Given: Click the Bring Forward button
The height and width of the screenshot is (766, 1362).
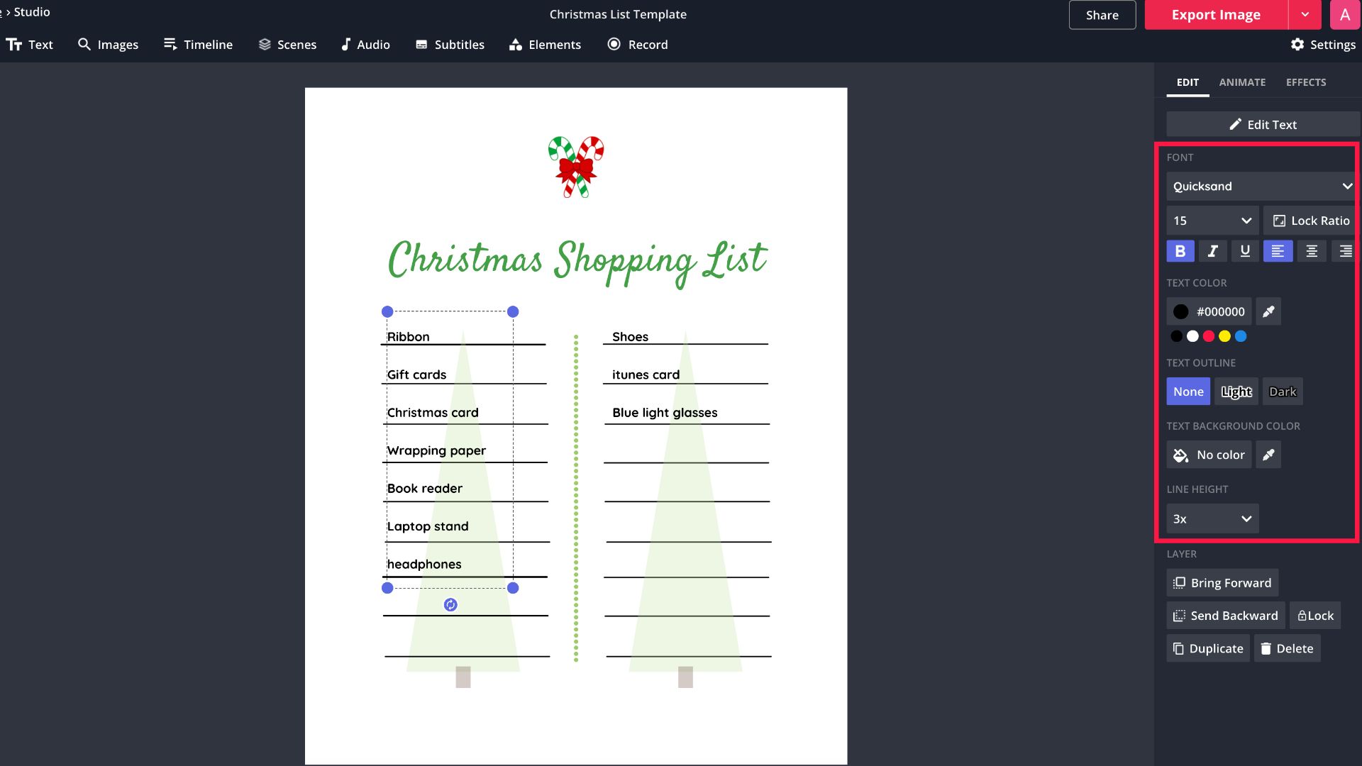Looking at the screenshot, I should (x=1223, y=583).
